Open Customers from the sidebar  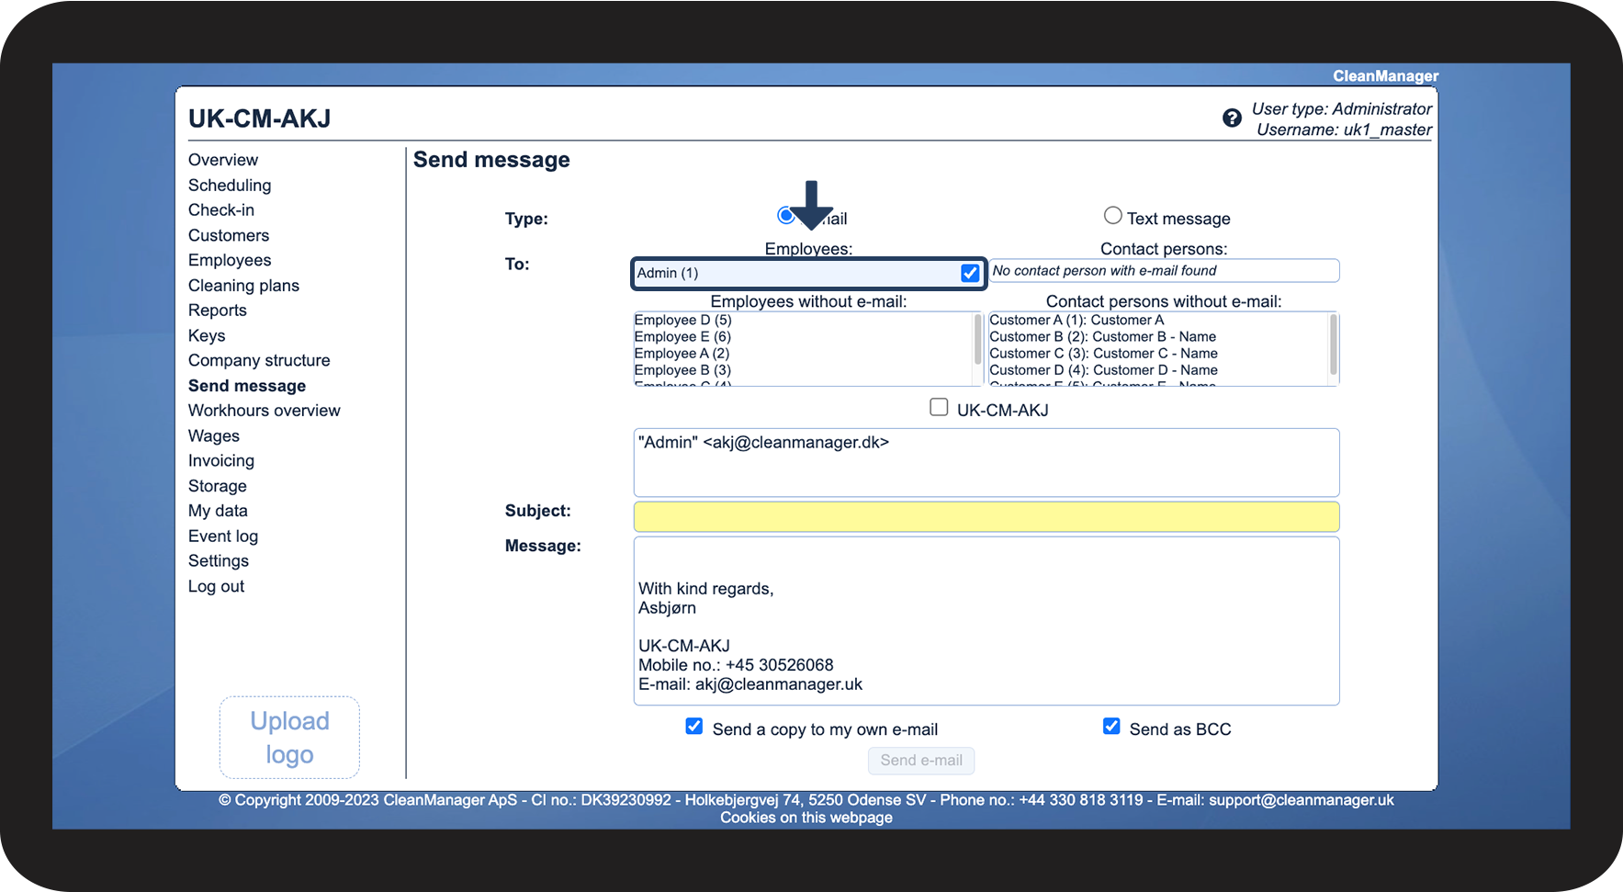click(229, 236)
